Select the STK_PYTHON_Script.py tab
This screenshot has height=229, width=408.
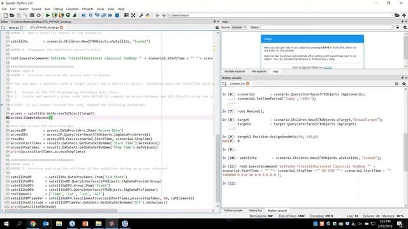(44, 27)
